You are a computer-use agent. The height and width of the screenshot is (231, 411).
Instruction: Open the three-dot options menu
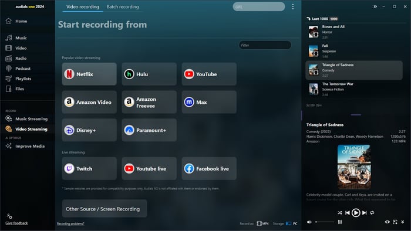(293, 7)
